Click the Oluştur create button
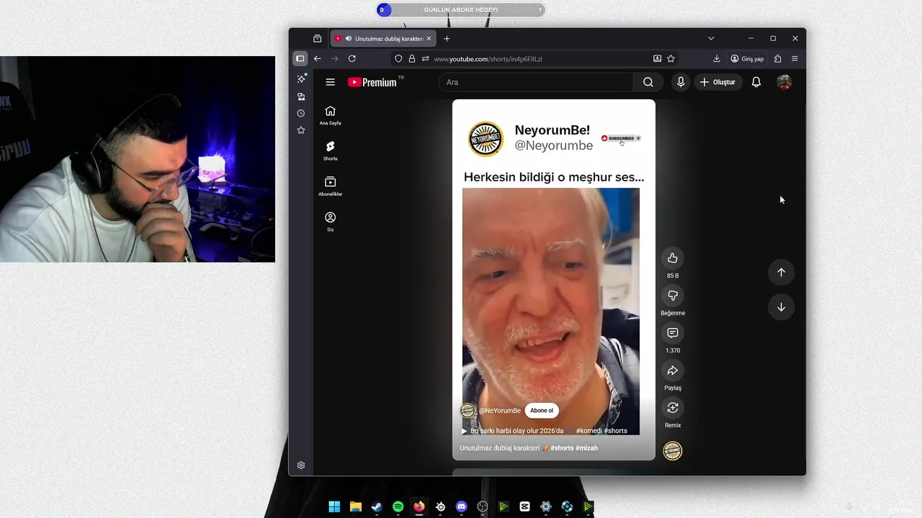This screenshot has height=518, width=922. coord(717,82)
